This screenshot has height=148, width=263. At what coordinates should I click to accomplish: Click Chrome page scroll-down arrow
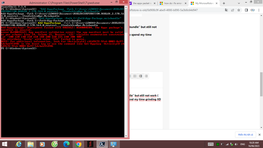[261, 127]
